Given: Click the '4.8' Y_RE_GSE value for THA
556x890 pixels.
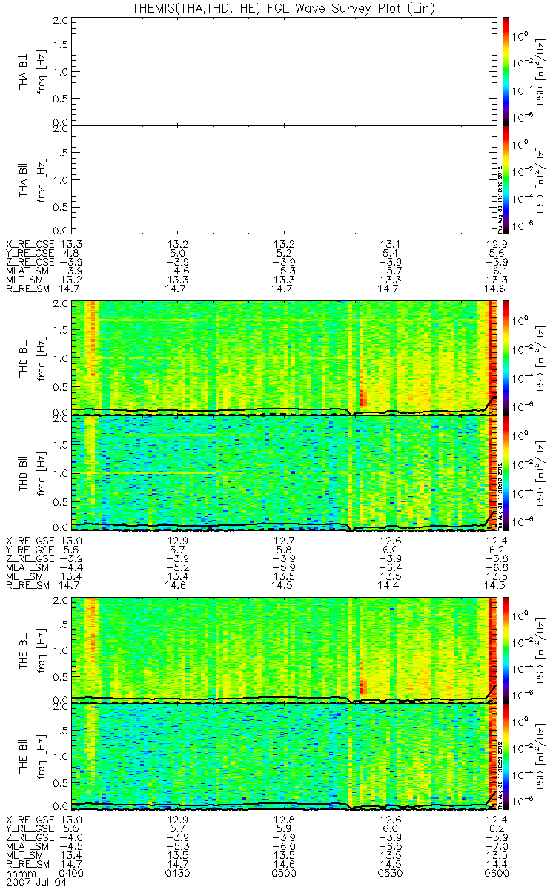Looking at the screenshot, I should (x=73, y=253).
